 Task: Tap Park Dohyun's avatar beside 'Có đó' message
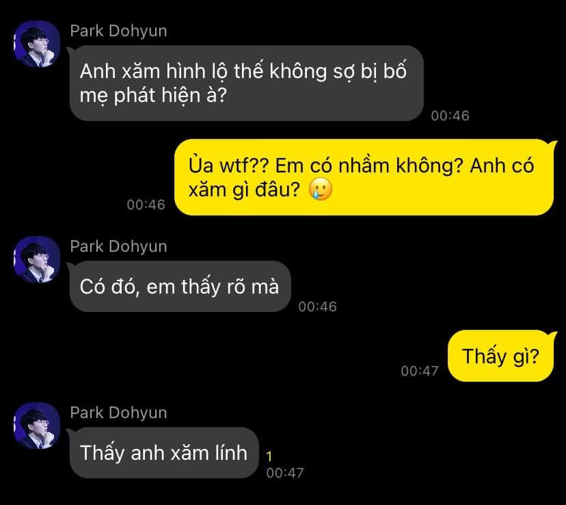(37, 259)
